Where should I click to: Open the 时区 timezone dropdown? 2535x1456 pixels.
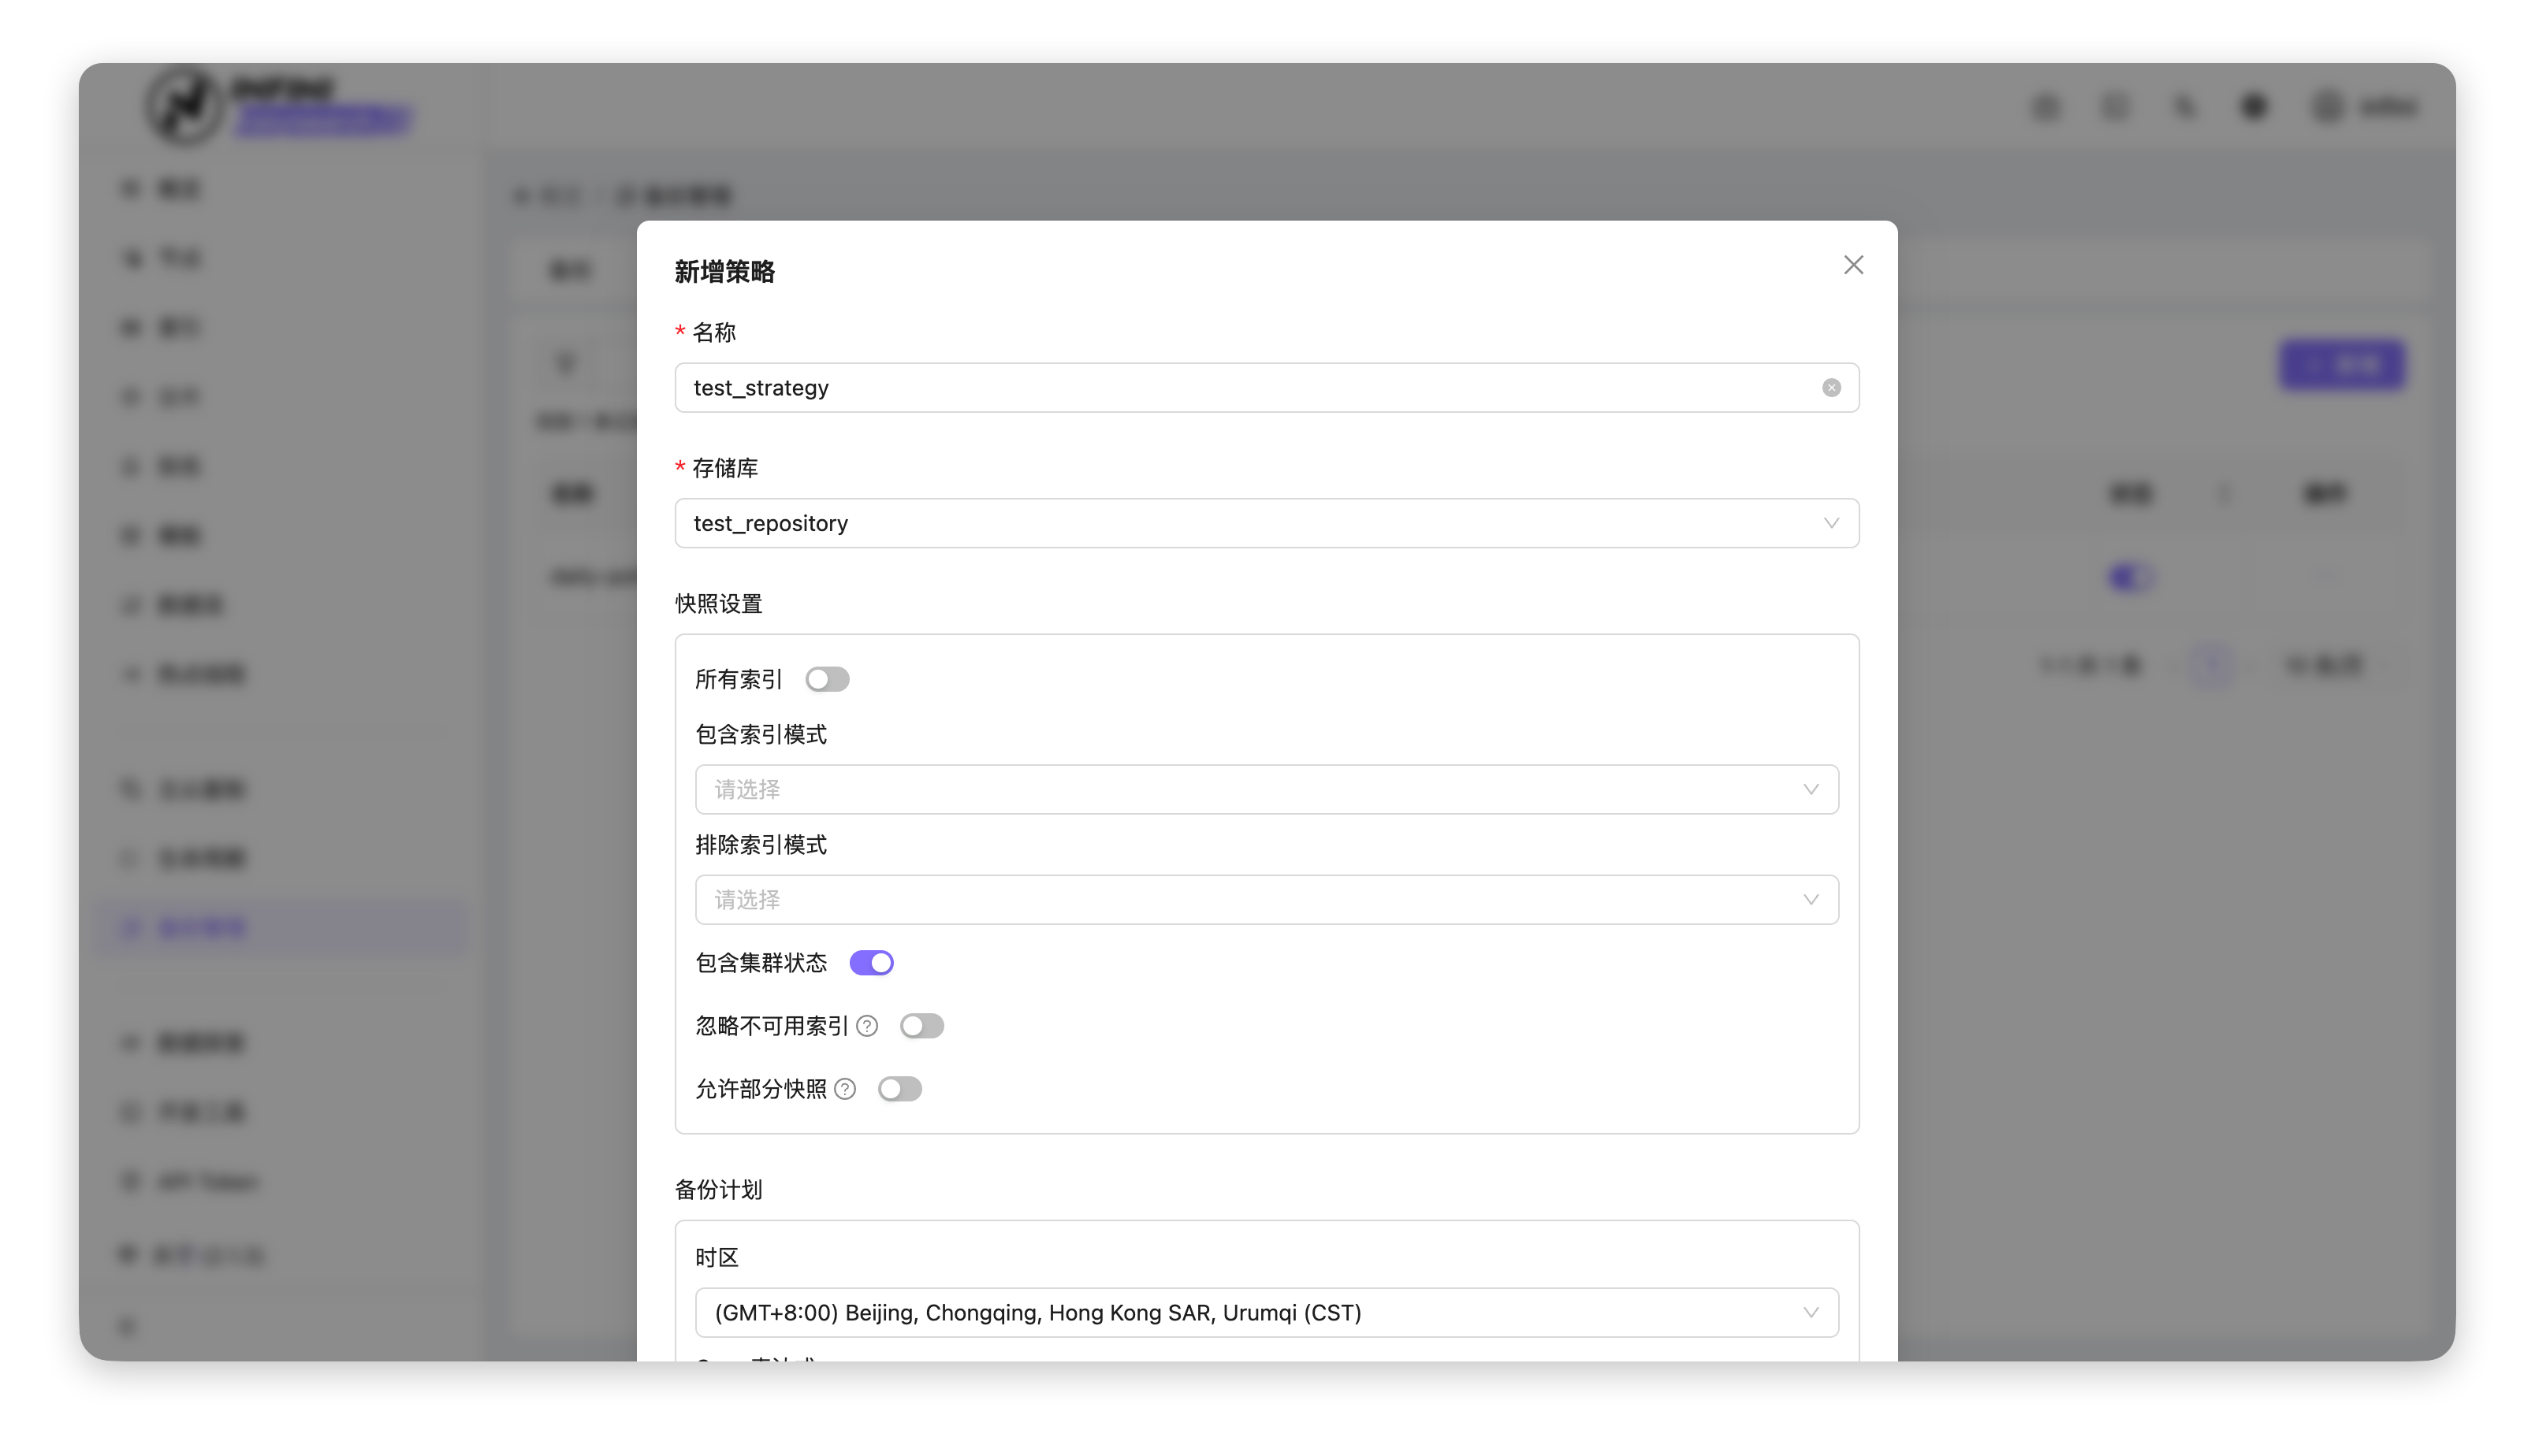(x=1265, y=1313)
